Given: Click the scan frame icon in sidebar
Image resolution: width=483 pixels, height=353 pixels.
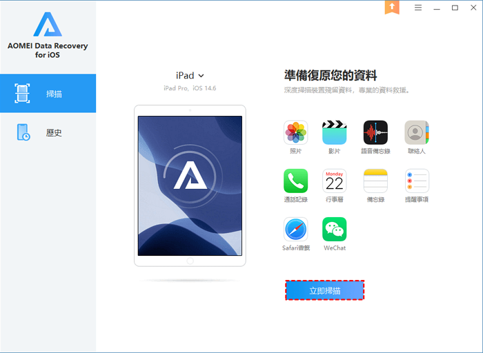Looking at the screenshot, I should [22, 93].
